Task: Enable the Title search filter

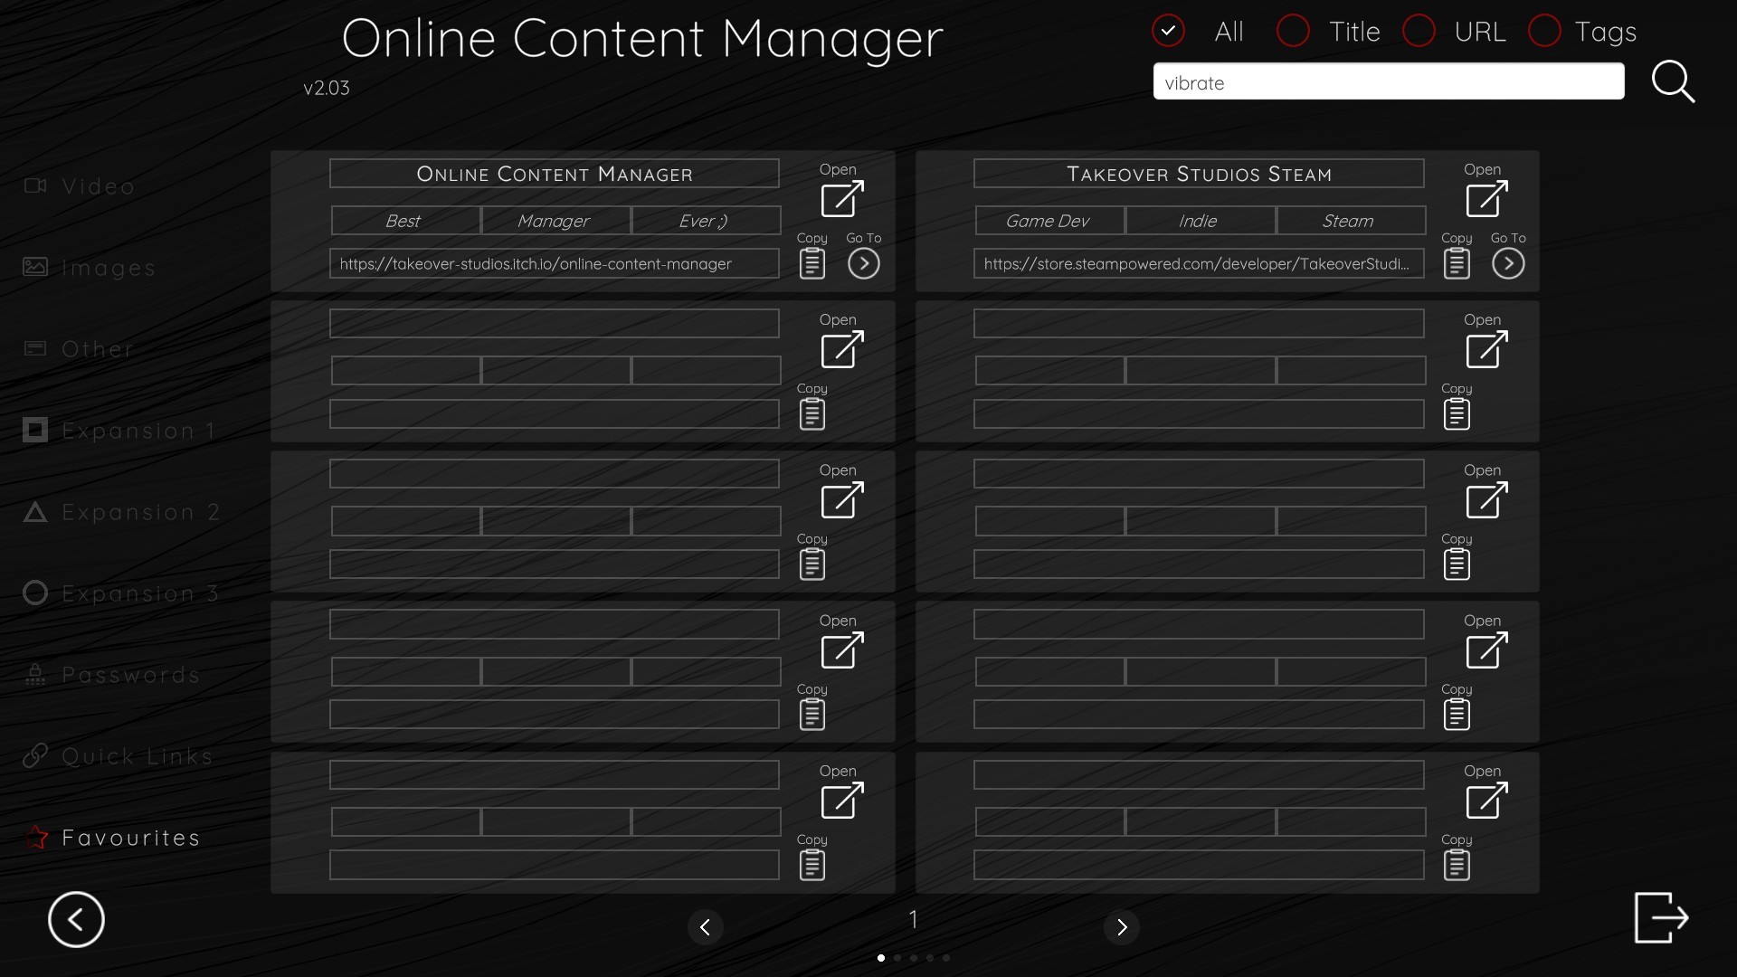Action: pyautogui.click(x=1293, y=30)
